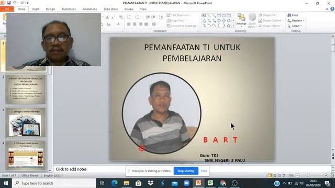Screen dimensions: 335x188
Task: Click English (U.S.) language in status bar
Action: tap(52, 175)
